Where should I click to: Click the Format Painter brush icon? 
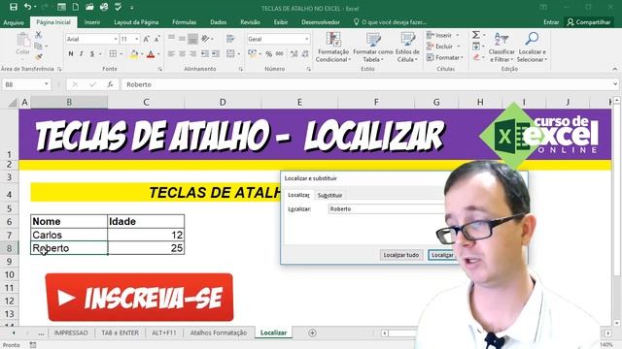point(39,57)
